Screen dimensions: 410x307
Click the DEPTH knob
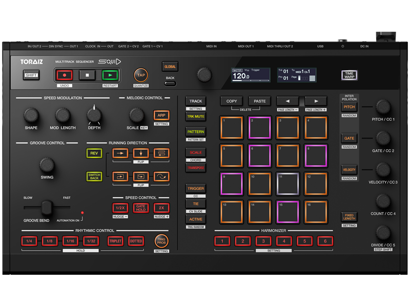pos(94,116)
